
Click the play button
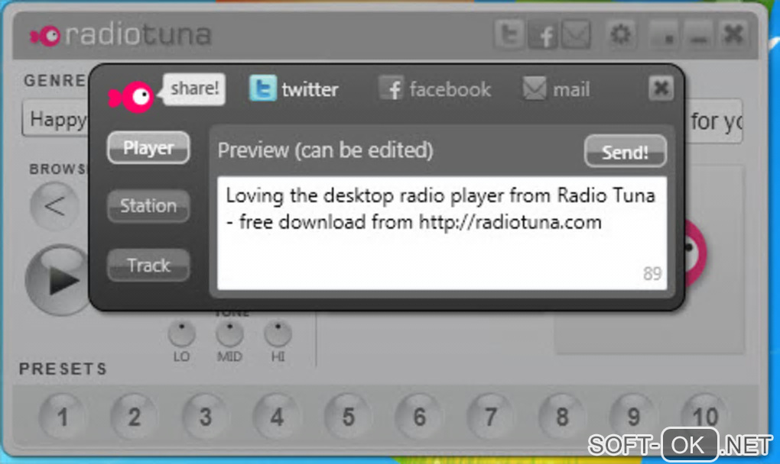click(58, 280)
